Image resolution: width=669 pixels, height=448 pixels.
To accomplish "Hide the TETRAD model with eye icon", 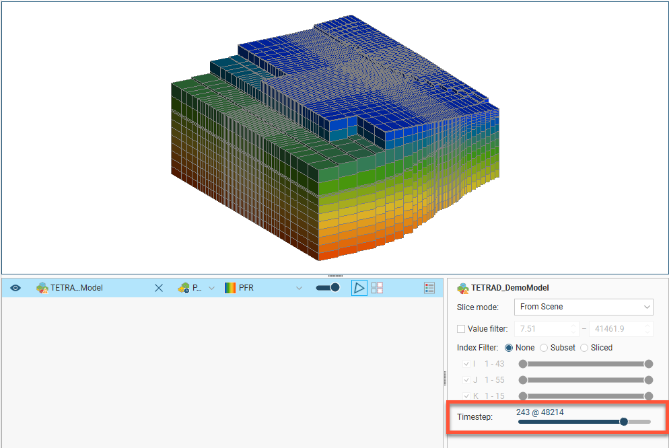I will pyautogui.click(x=15, y=288).
